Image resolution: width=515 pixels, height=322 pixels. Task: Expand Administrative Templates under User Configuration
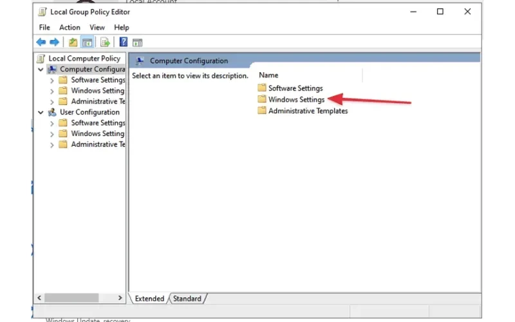pyautogui.click(x=52, y=145)
